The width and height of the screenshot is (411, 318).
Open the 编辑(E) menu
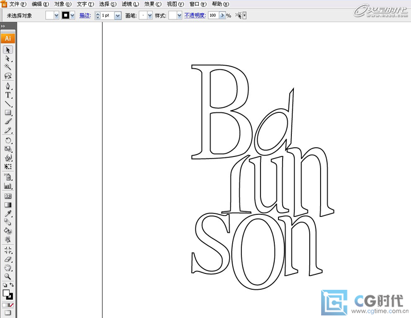[40, 4]
